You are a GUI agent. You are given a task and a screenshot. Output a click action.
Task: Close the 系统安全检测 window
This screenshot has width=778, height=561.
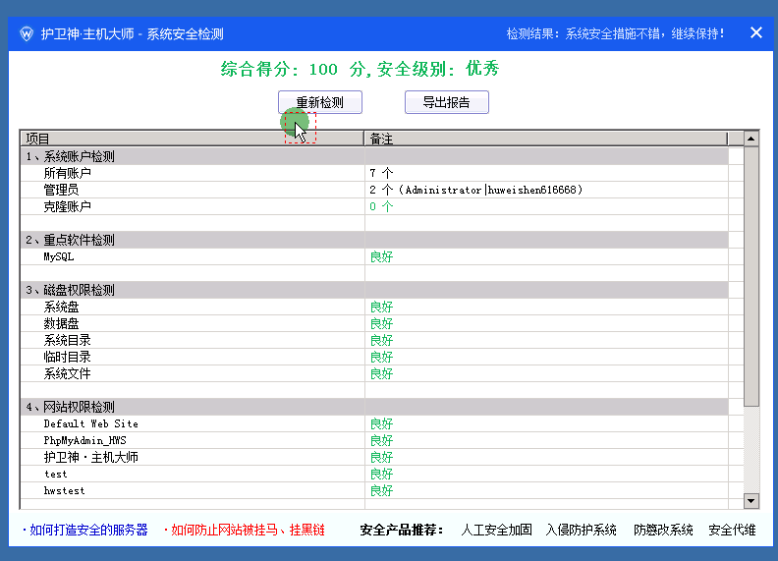pos(755,33)
